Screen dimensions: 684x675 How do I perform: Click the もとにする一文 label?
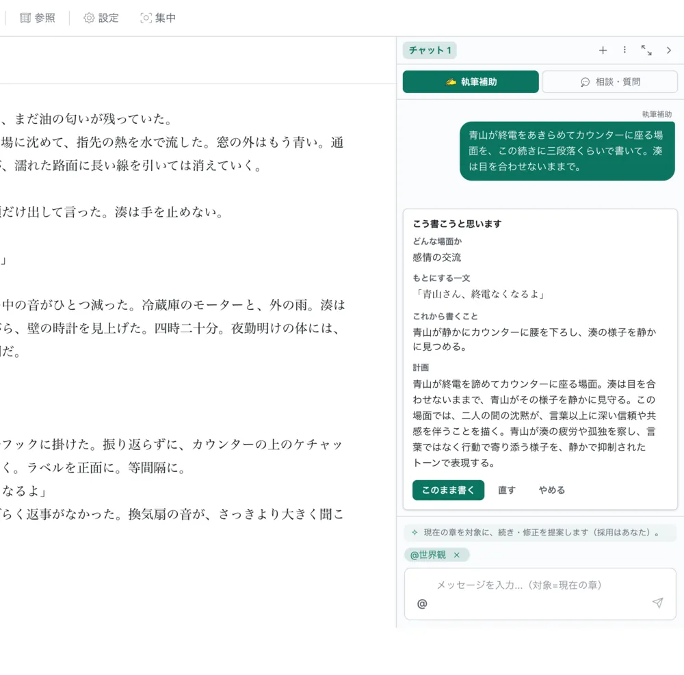[x=441, y=278]
